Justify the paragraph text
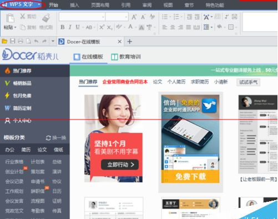Screen dimensions: 278x219 click(189, 27)
